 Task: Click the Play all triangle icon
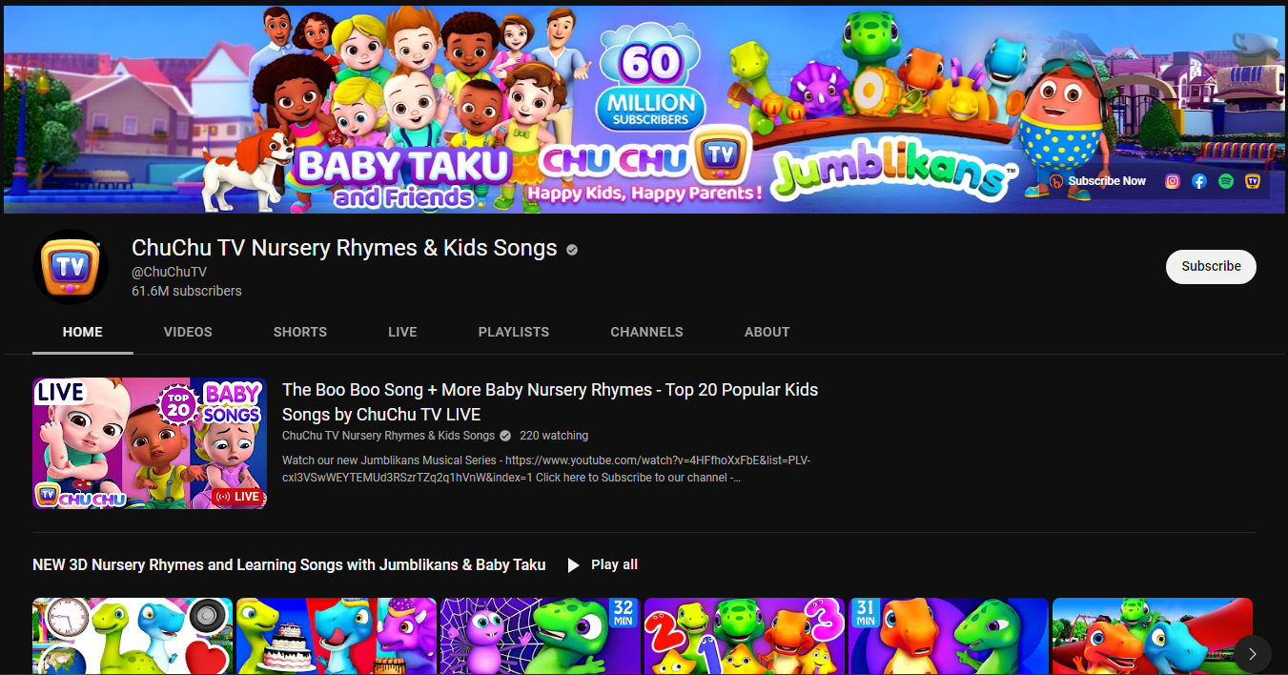coord(573,565)
